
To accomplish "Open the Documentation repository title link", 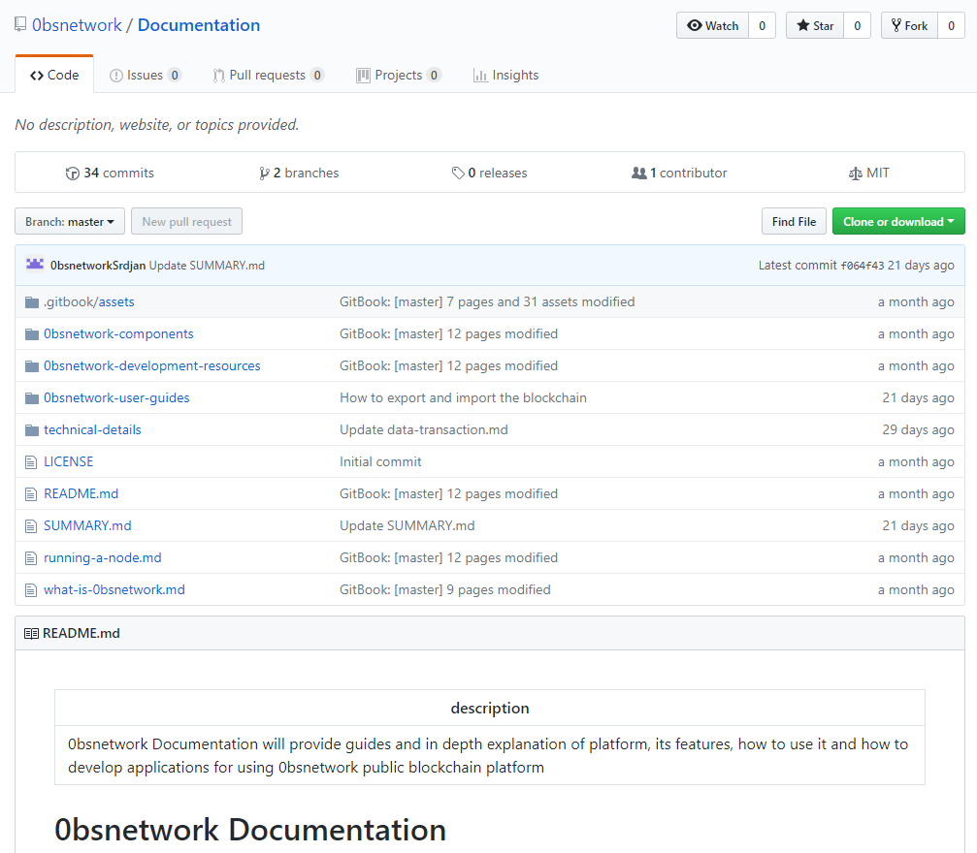I will point(199,25).
